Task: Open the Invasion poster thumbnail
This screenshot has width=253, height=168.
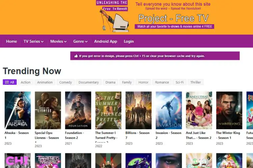Action: pyautogui.click(x=169, y=110)
